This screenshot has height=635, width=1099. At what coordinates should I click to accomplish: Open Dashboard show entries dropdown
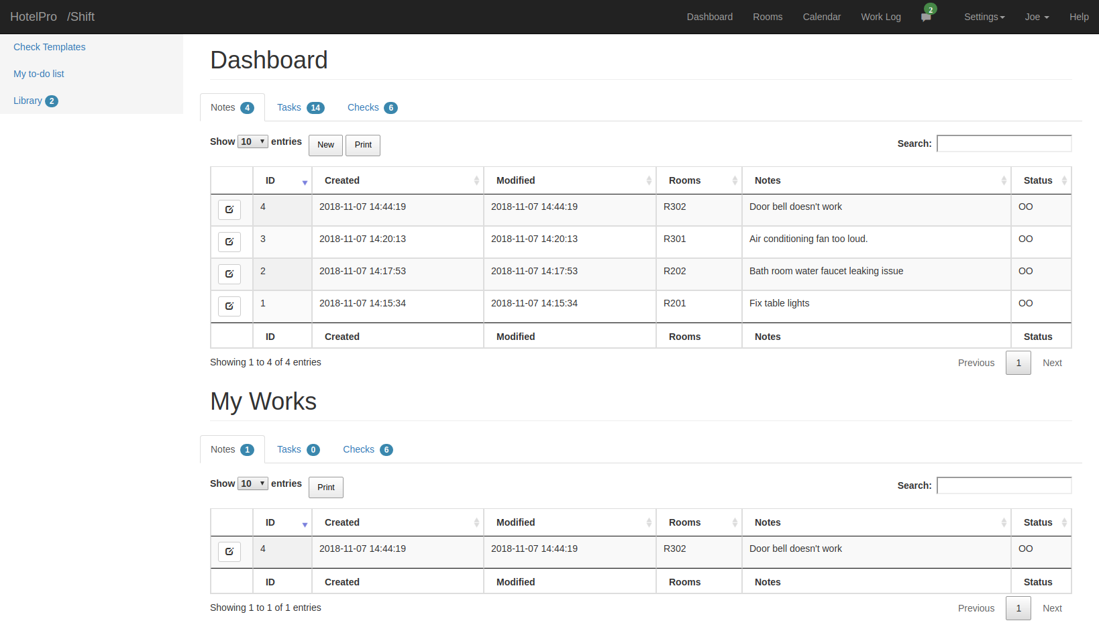[x=253, y=141]
